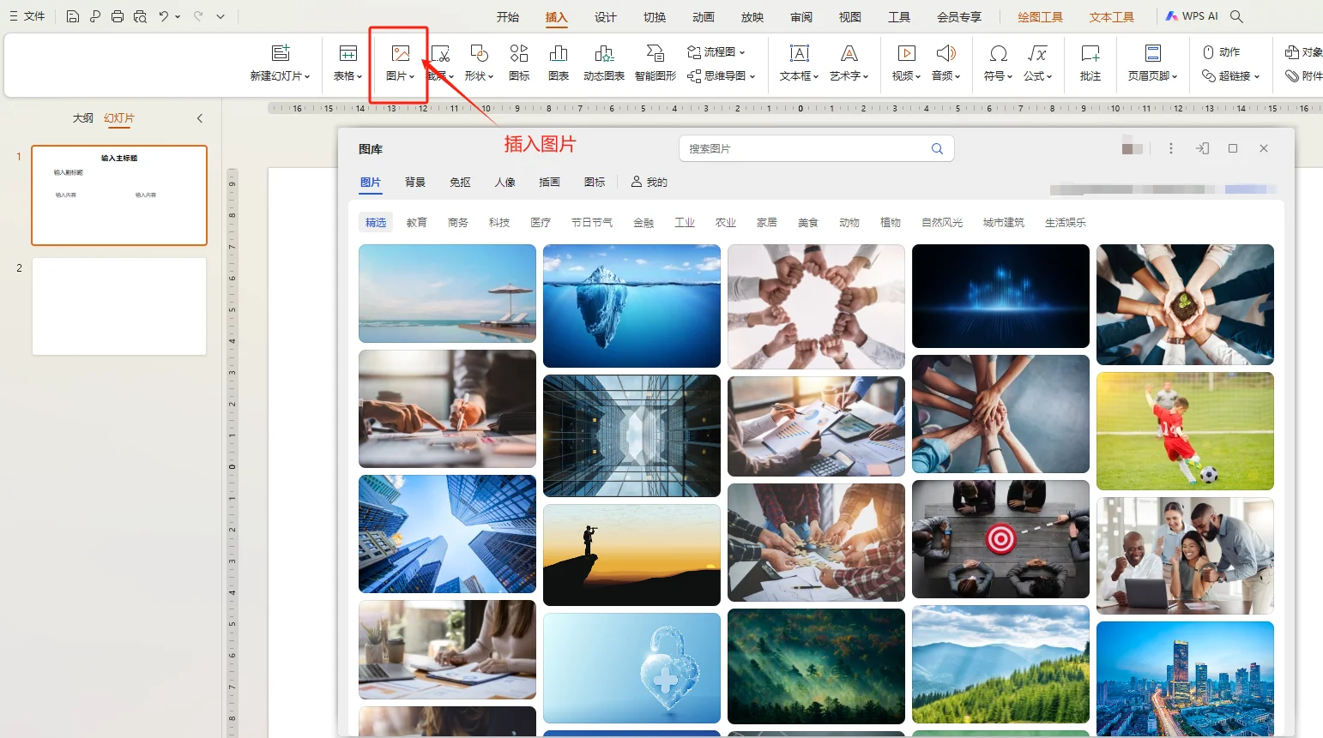1323x738 pixels.
Task: Click the 动态图表 ribbon icon
Action: point(604,63)
